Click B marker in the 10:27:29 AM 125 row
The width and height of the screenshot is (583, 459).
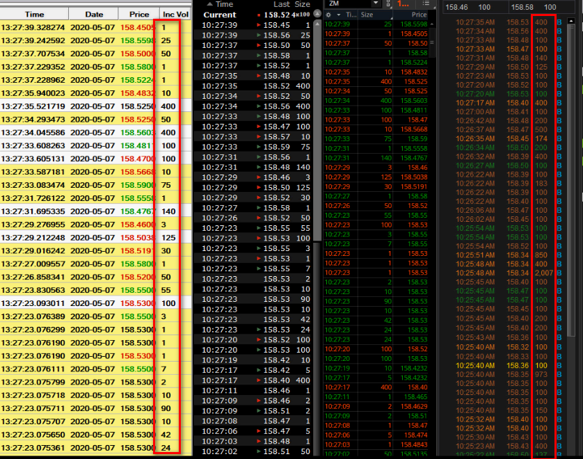click(559, 67)
